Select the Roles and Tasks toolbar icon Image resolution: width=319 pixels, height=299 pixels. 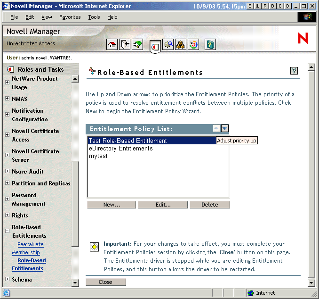(155, 47)
